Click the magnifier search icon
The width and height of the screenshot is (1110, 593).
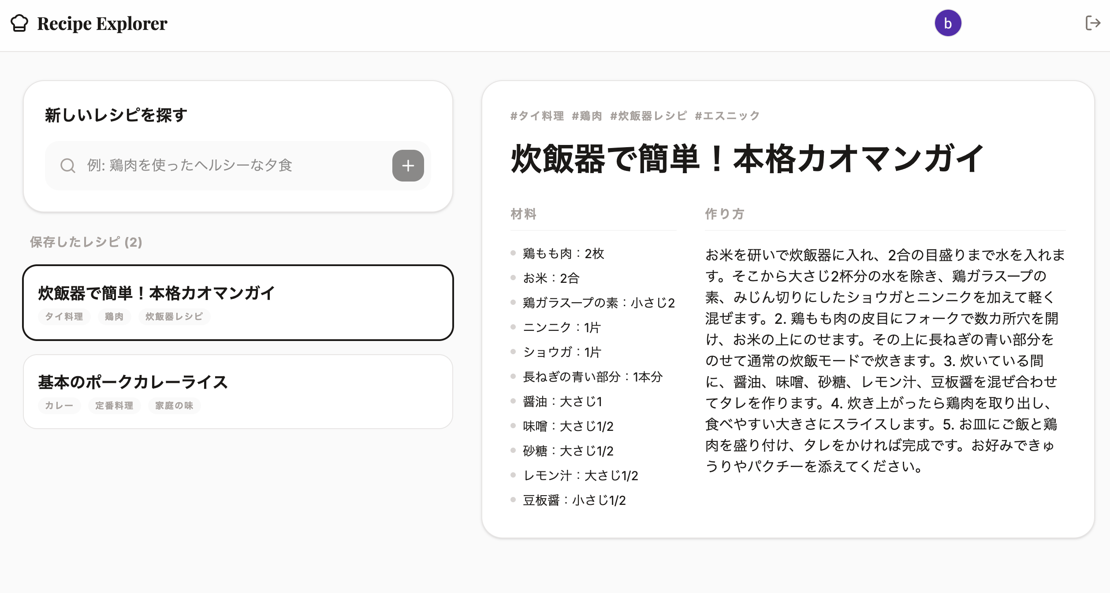pyautogui.click(x=68, y=166)
